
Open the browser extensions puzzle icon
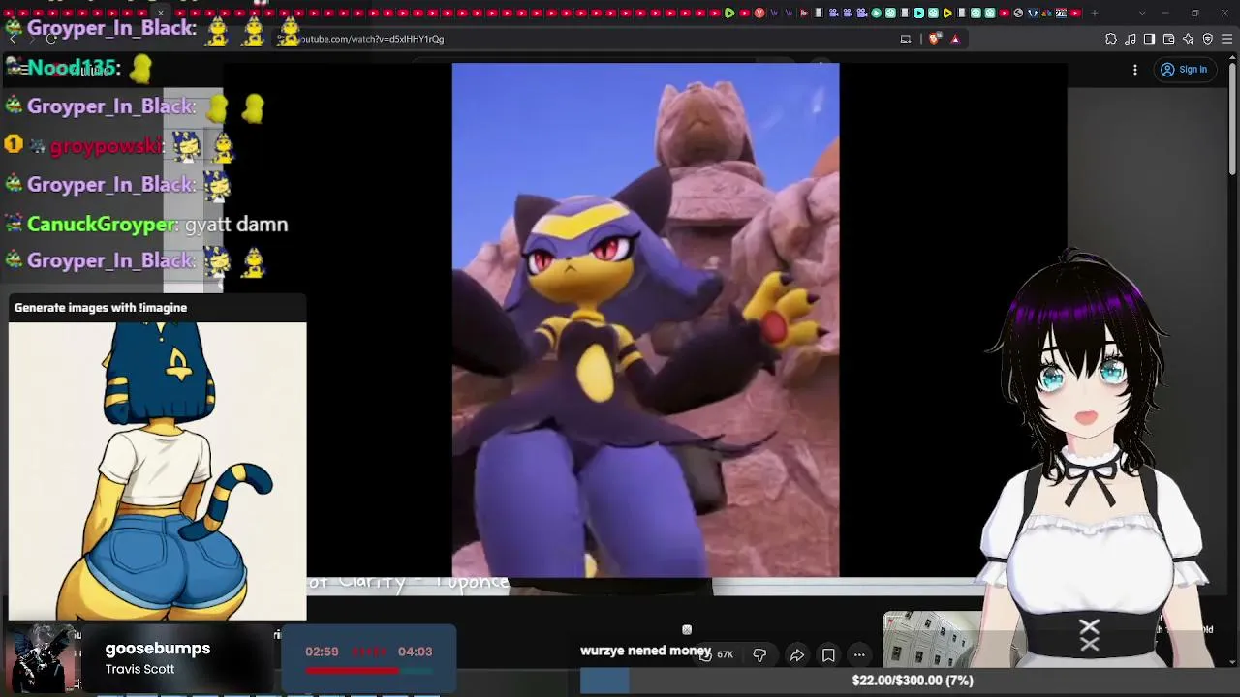(1111, 39)
